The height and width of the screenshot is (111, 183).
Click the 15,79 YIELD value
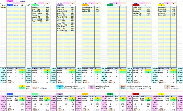(110, 110)
